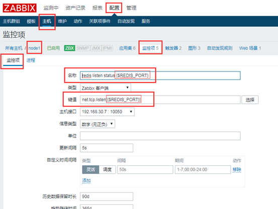The width and height of the screenshot is (278, 209).
Task: Click the green ZBX availability badge
Action: [69, 48]
